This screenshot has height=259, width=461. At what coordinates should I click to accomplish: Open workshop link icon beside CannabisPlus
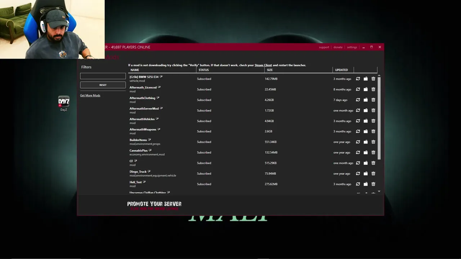click(150, 150)
